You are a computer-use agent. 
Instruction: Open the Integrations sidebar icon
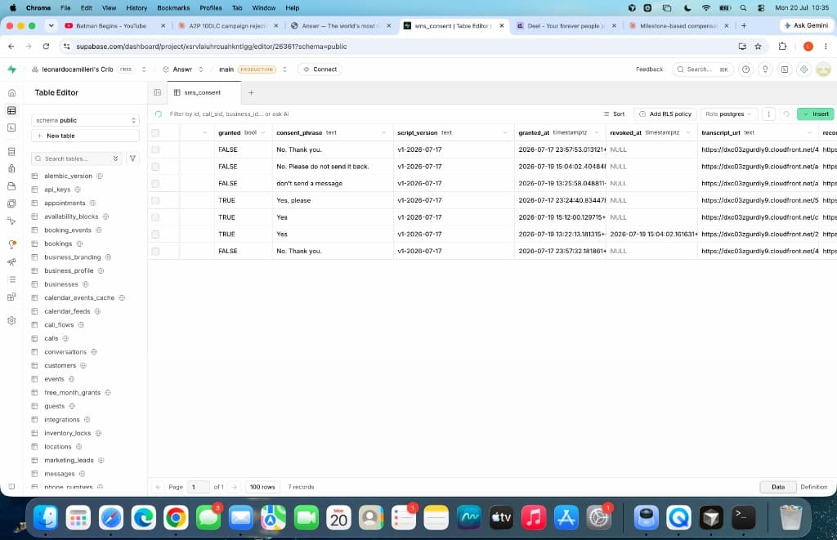tap(11, 297)
